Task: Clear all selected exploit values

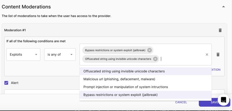Action: coord(207,54)
